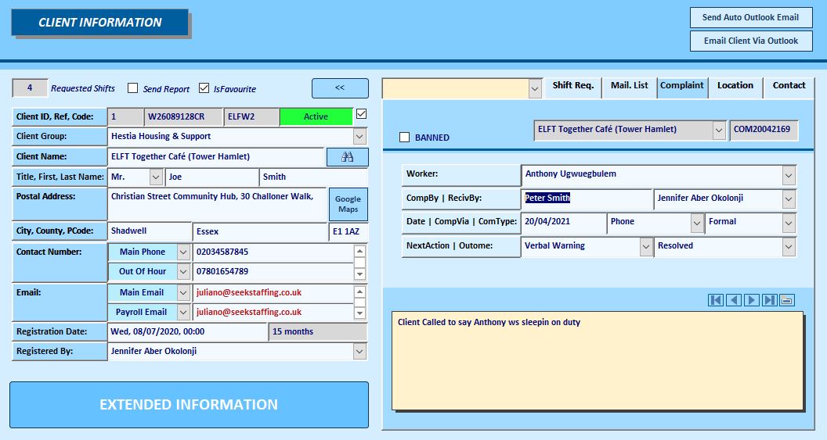
Task: Click the double left arrow collapse button
Action: [340, 88]
